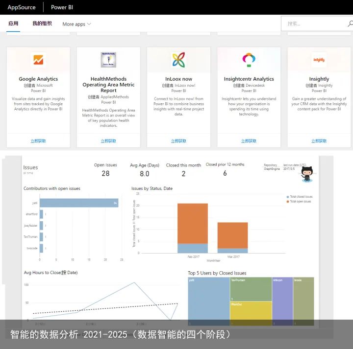353x349 pixels.
Task: Click the AppSource logo text
Action: click(x=22, y=7)
